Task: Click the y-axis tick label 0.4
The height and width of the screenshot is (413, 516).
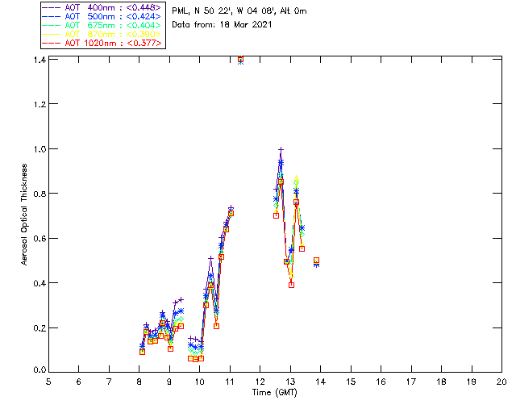Action: pyautogui.click(x=40, y=283)
